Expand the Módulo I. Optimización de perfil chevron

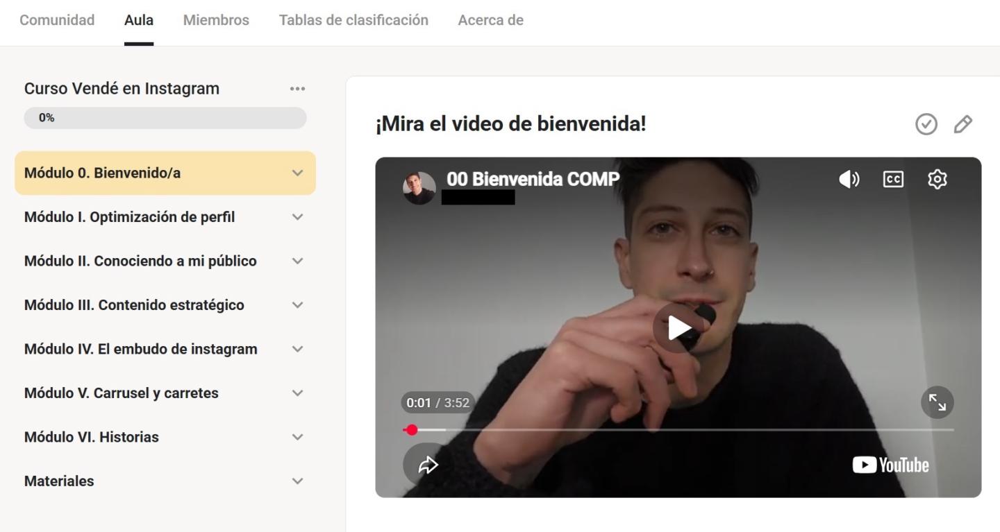(x=298, y=217)
